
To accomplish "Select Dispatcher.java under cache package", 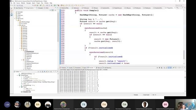I will [x=30, y=52].
